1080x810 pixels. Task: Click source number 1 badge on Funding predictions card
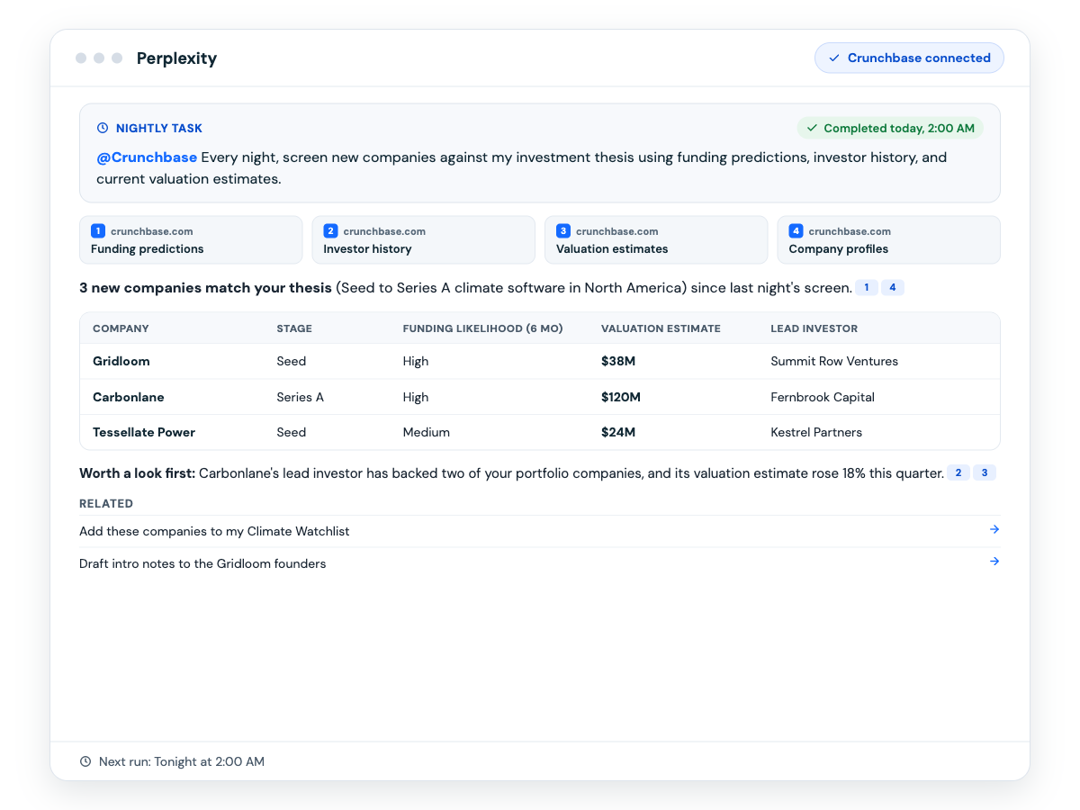98,231
